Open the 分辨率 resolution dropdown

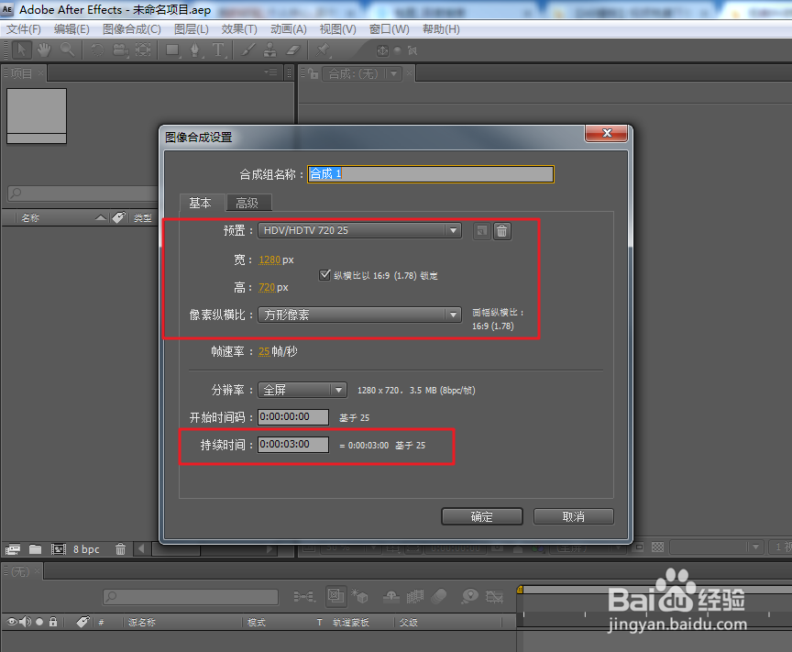coord(302,390)
